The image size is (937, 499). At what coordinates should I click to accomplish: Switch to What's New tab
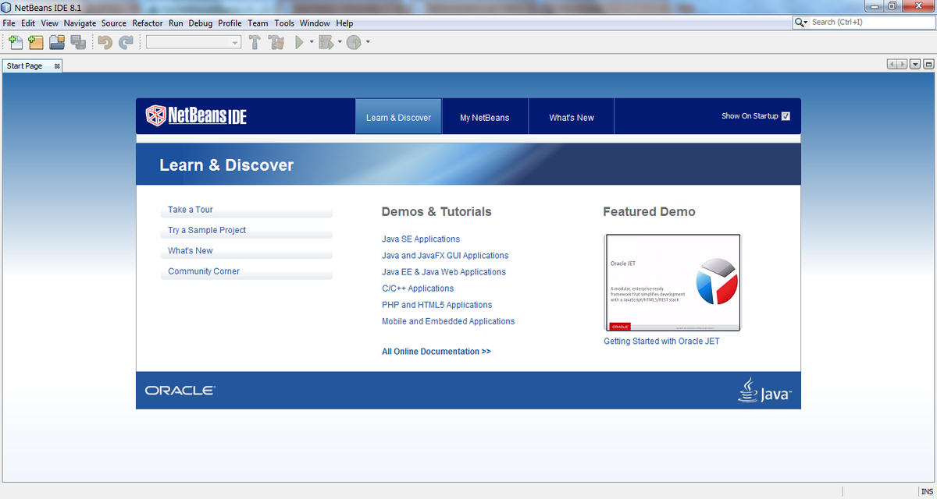tap(572, 116)
